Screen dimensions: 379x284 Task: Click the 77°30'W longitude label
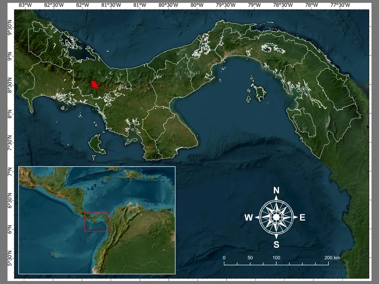(340, 5)
